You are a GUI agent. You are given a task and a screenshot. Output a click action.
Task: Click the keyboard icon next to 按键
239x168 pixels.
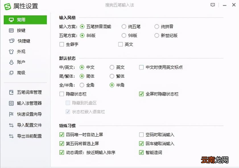(x=11, y=31)
